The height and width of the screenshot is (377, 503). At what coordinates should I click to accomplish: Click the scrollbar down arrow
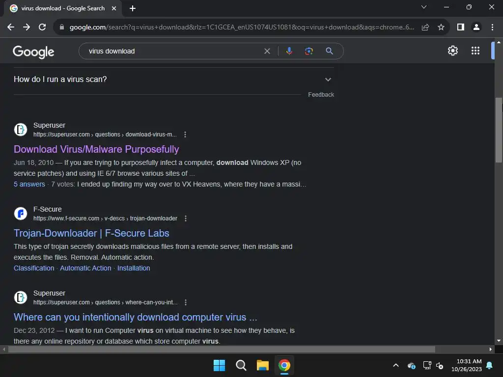pos(499,341)
